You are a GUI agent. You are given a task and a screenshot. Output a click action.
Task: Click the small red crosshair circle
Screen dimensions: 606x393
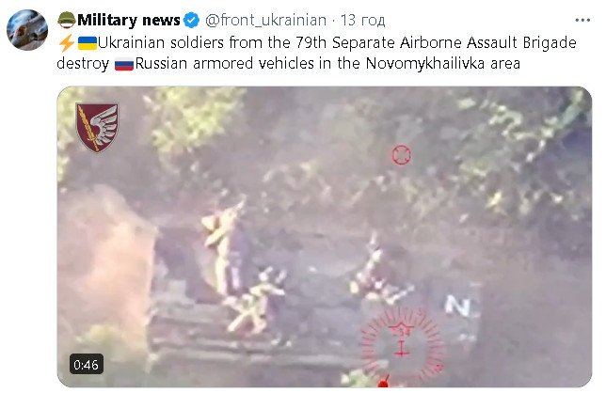click(401, 155)
